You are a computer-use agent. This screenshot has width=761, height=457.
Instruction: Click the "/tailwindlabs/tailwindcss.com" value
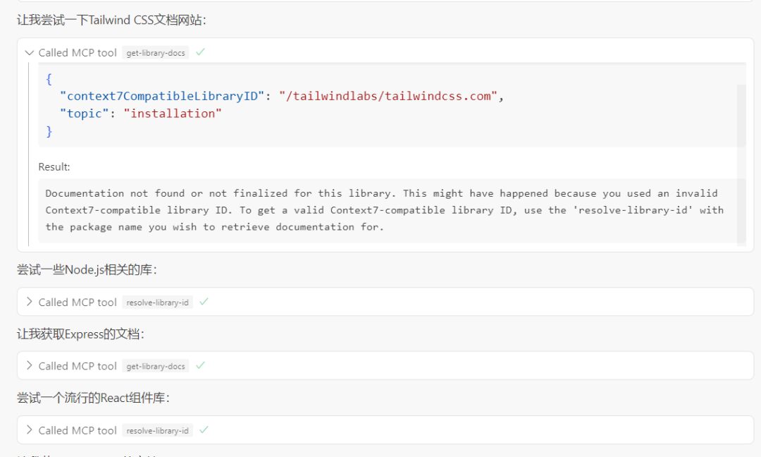[388, 96]
